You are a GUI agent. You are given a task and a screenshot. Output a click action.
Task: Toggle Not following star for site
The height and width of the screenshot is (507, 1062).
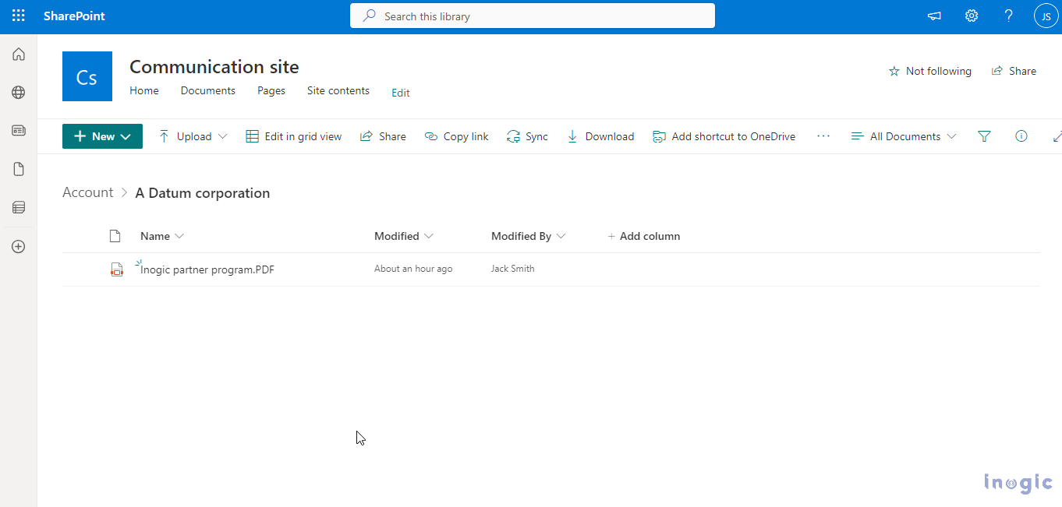click(x=930, y=71)
